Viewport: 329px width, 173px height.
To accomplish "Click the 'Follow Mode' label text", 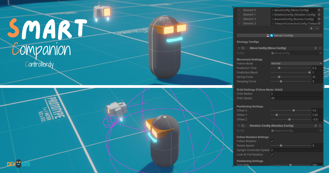I will 245,63.
